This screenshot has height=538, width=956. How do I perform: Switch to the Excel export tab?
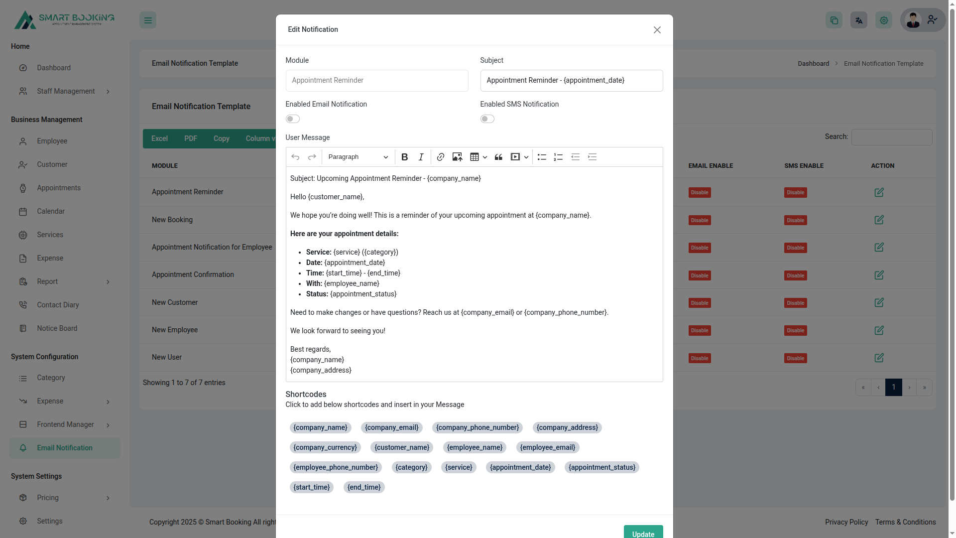[x=159, y=138]
